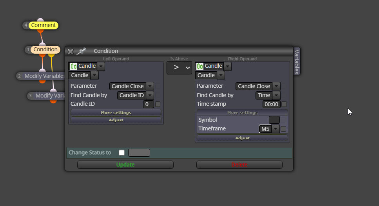Viewport: 379px width, 206px height.
Task: Click the Right Operand candle icon
Action: pyautogui.click(x=200, y=66)
